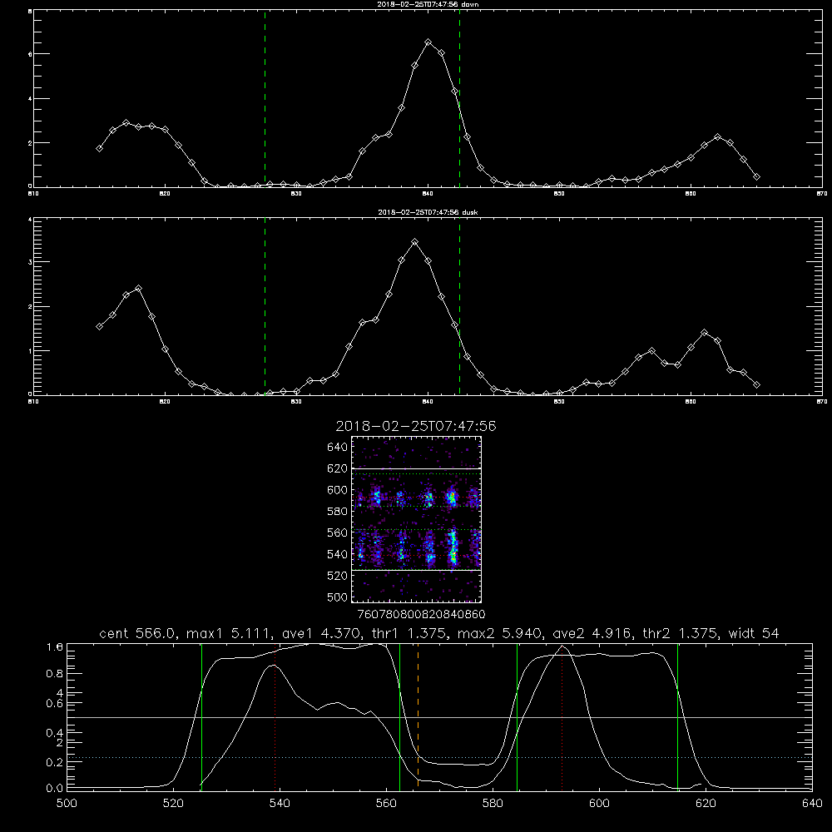This screenshot has height=832, width=832.
Task: Select 'thr2 1.375' in the stats line
Action: tap(681, 633)
